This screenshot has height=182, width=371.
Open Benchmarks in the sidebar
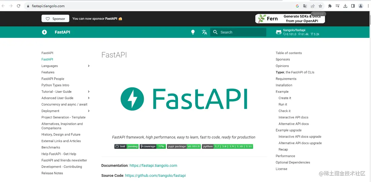tap(51, 147)
